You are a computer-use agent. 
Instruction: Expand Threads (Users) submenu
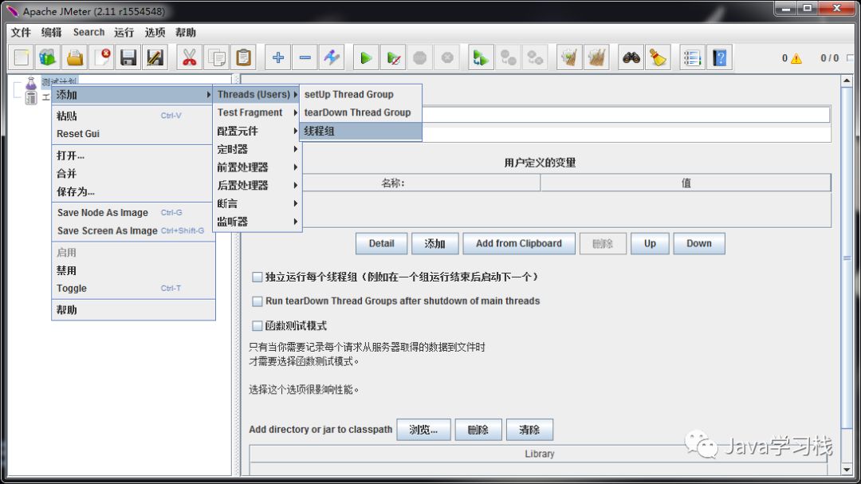point(257,95)
